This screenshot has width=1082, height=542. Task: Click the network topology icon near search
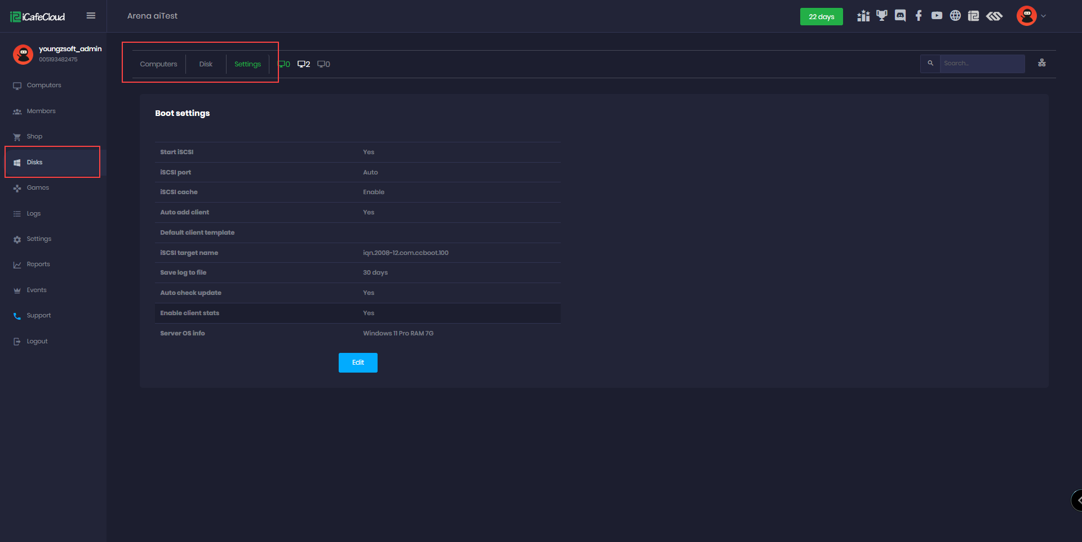[x=1041, y=63]
